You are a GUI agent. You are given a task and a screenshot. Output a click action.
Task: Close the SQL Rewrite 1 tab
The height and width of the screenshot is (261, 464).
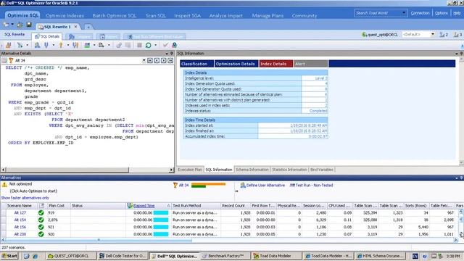click(x=75, y=27)
